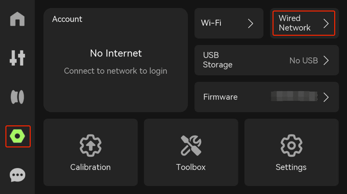Select the USB Storage label
Screen dimensions: 347x194
coord(218,60)
